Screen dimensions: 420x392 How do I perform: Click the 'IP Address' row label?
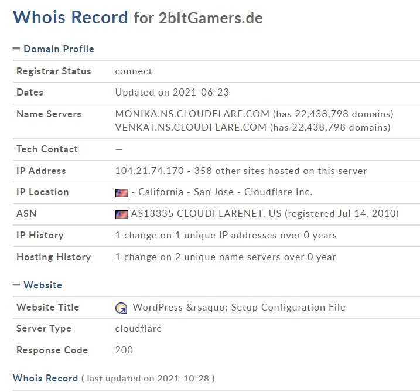click(41, 171)
